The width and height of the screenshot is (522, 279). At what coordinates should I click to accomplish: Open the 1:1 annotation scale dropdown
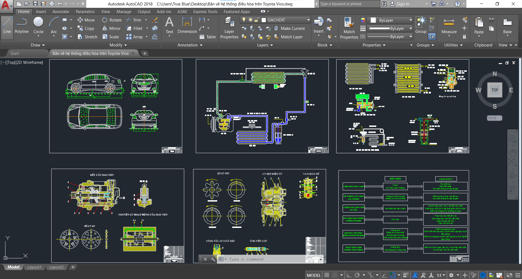(441, 275)
